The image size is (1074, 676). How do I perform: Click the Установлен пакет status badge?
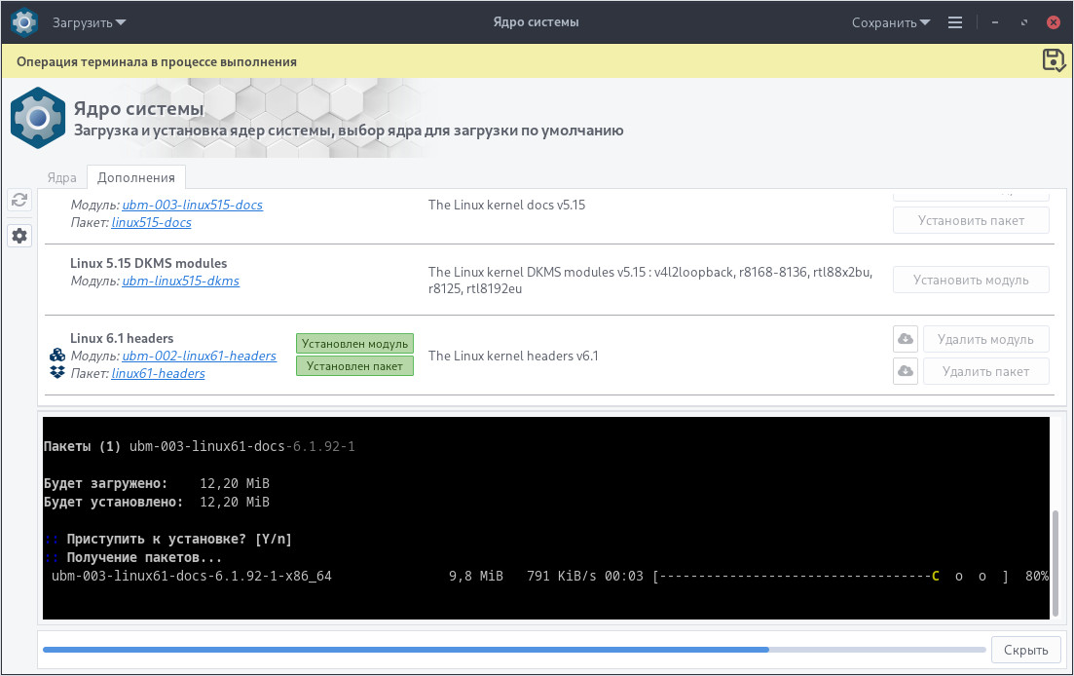coord(354,366)
